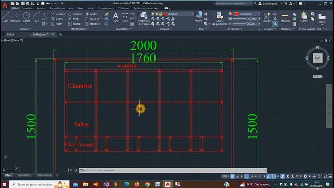
Task: Activate the Déplacer command
Action: (x=58, y=14)
